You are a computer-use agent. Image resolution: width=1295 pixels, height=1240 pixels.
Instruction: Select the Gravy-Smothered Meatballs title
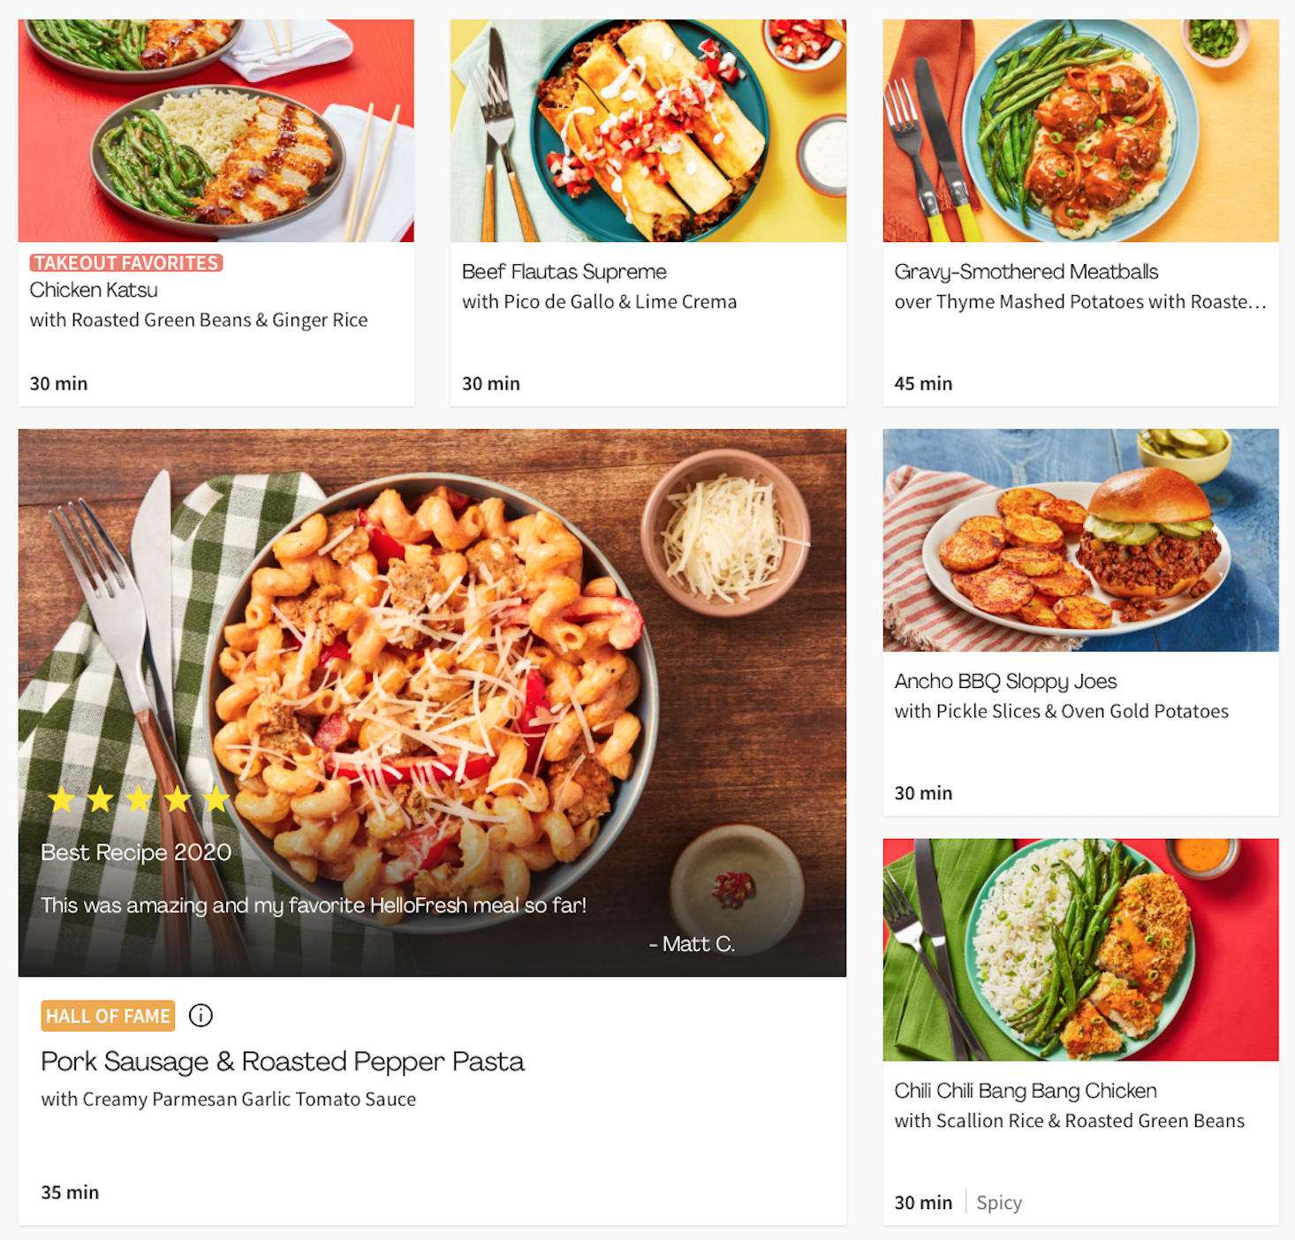tap(1026, 272)
